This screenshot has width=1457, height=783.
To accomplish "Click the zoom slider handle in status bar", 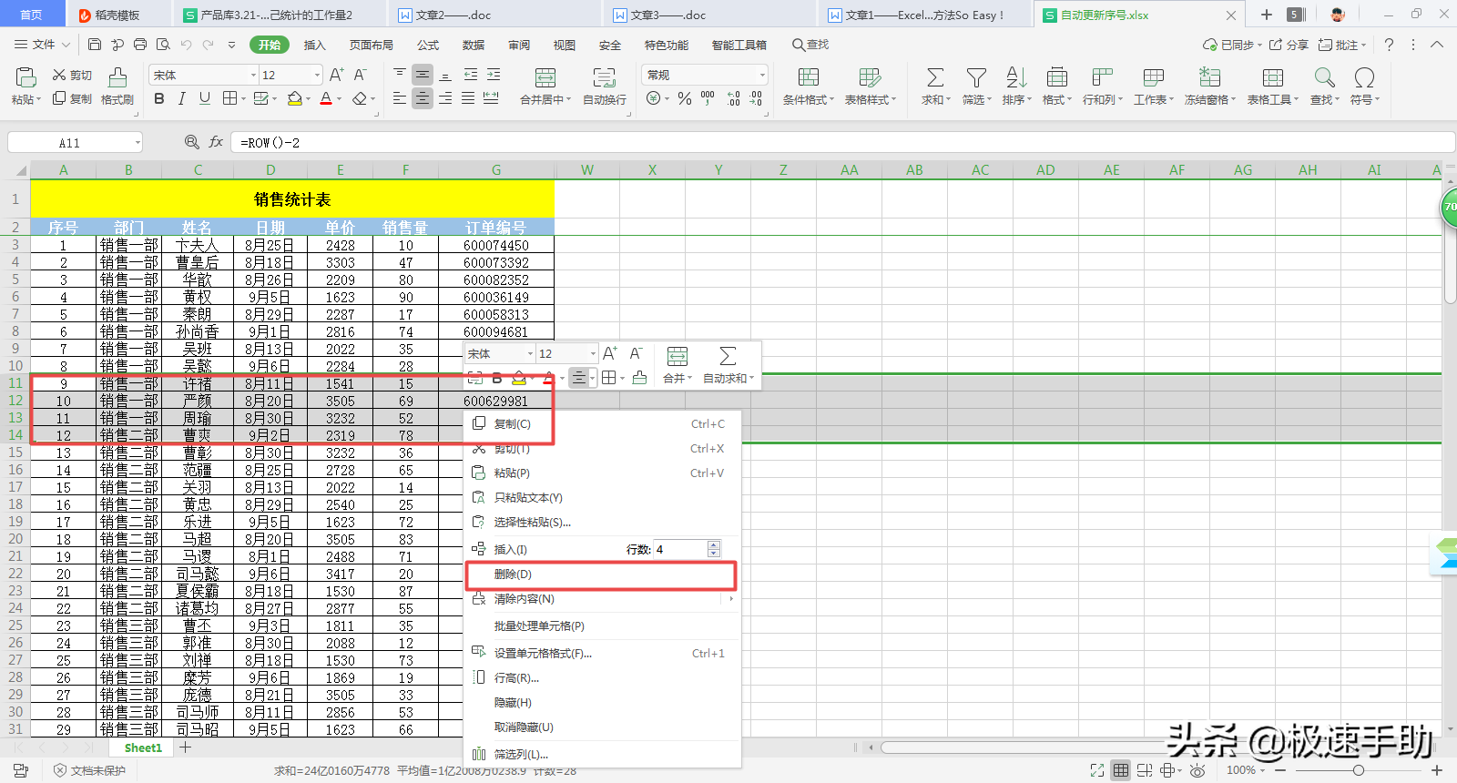I will [1359, 770].
